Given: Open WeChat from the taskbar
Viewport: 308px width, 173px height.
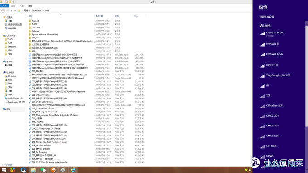Looking at the screenshot, I should (43, 170).
